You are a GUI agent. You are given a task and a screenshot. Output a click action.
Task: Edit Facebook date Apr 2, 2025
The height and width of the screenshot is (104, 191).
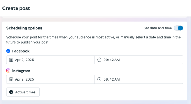pos(50,60)
